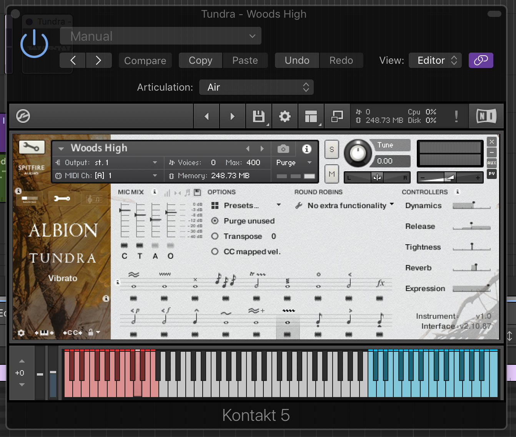Adjust the Expression controller slider

pyautogui.click(x=471, y=288)
